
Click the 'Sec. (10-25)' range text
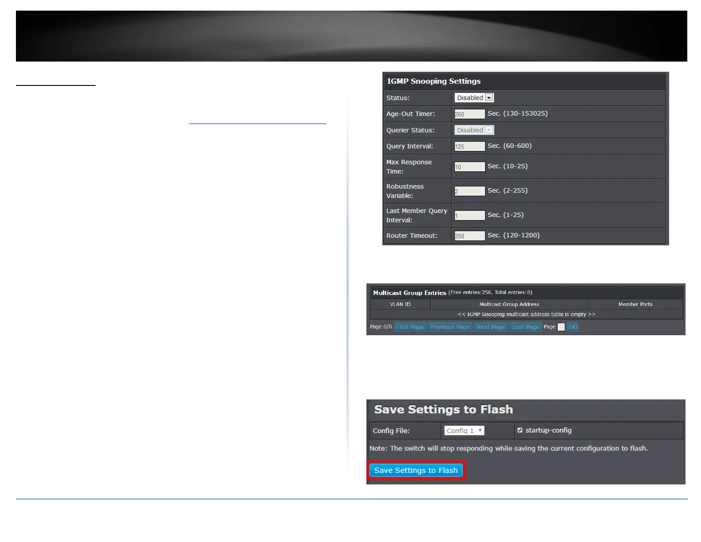(x=508, y=166)
